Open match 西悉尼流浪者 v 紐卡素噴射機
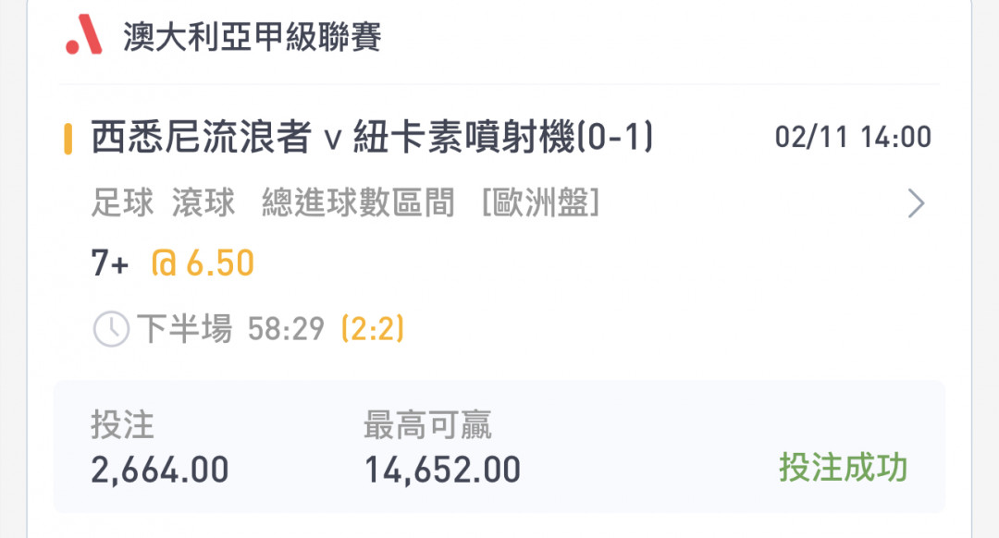 pos(373,137)
